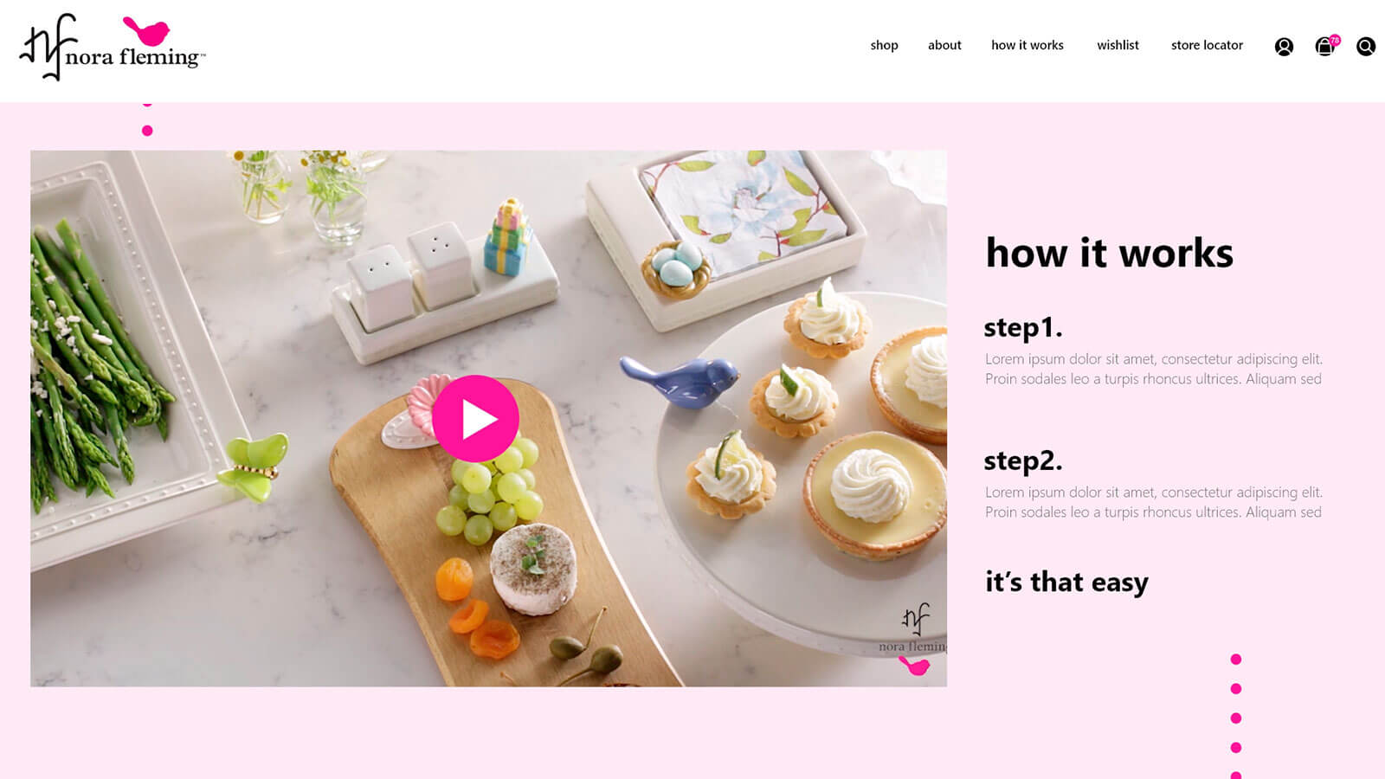The image size is (1385, 779).
Task: Click the step1. heading
Action: [x=1022, y=328]
